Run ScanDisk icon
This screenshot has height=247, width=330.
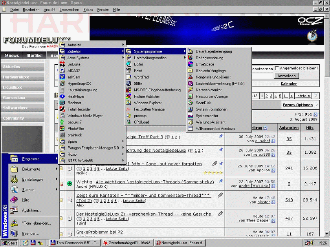tap(191, 103)
